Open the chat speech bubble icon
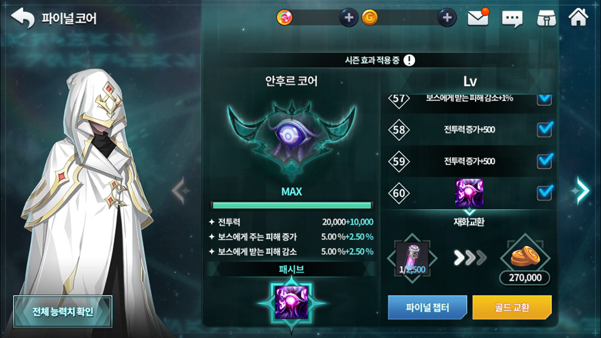 click(x=512, y=18)
